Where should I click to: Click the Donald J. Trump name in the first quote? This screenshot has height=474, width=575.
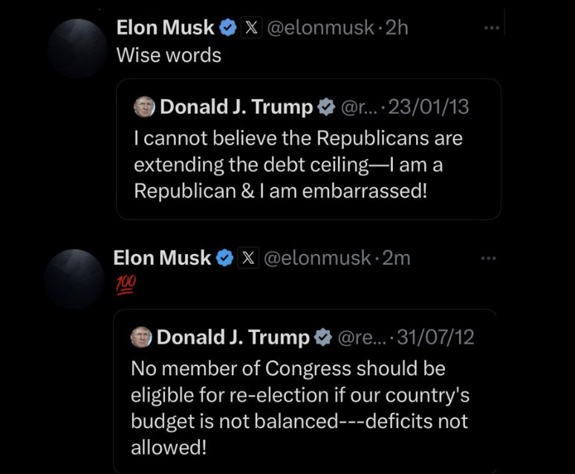tap(236, 107)
